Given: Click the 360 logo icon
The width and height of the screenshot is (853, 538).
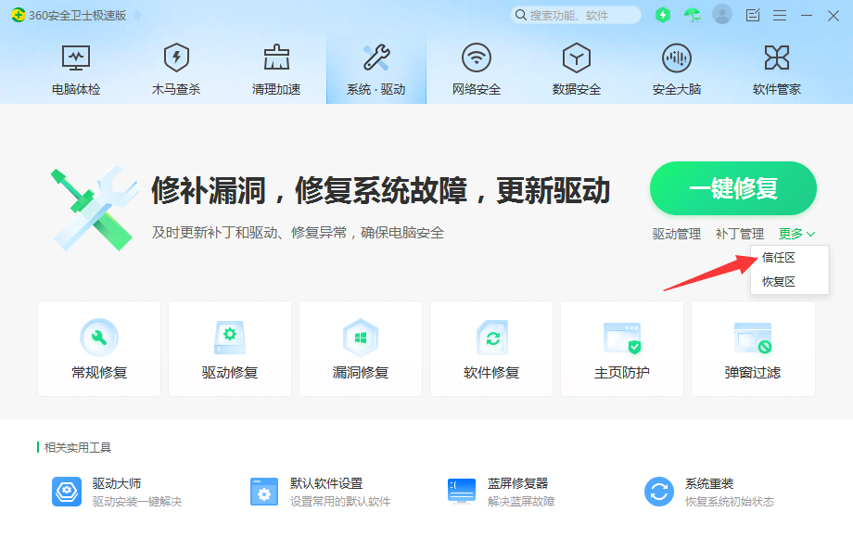Looking at the screenshot, I should (18, 15).
